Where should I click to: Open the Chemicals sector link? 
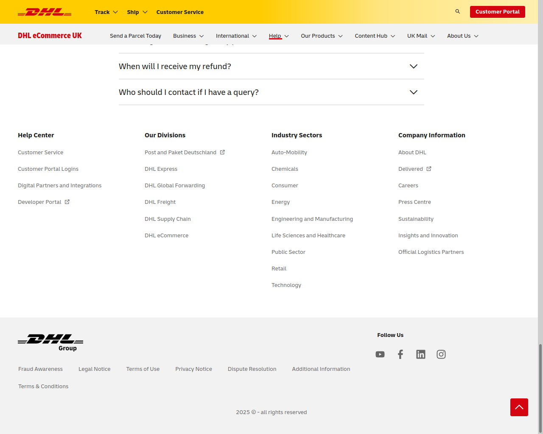(285, 169)
